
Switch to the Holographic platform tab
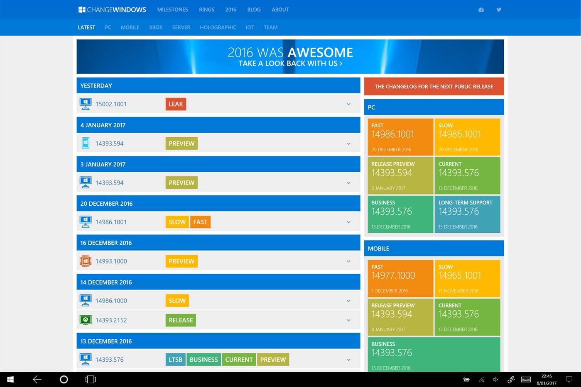point(218,27)
